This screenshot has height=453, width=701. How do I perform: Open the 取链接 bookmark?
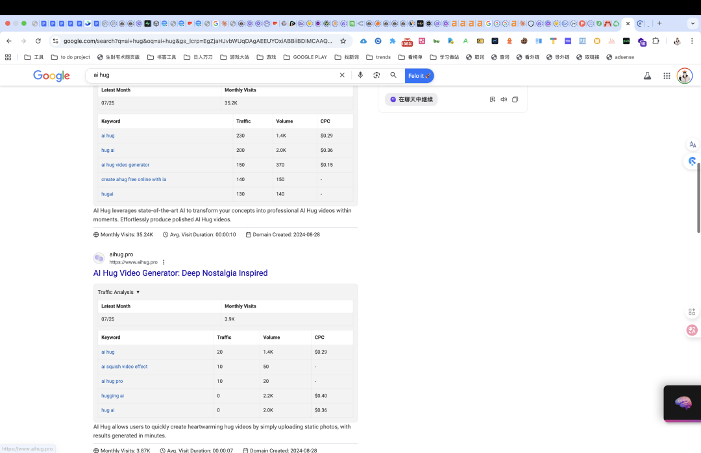tap(588, 57)
